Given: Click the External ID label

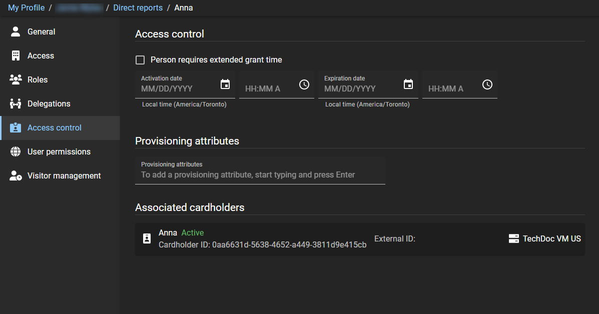Looking at the screenshot, I should click(x=395, y=239).
